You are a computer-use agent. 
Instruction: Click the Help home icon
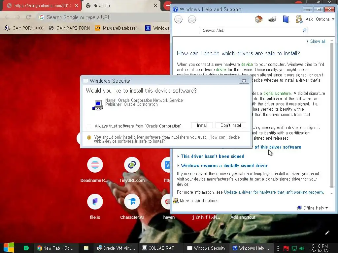258,19
